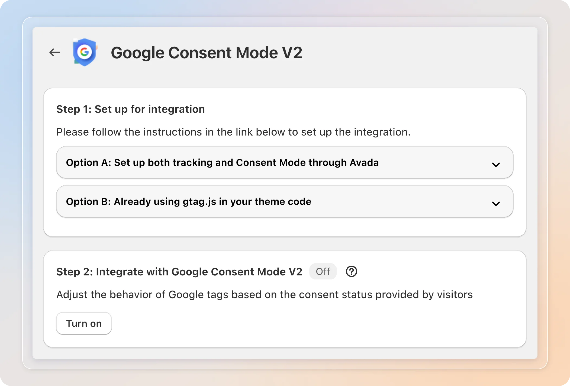Viewport: 570px width, 386px height.
Task: Expand Option B chevron for gtag.js
Action: [x=496, y=204]
